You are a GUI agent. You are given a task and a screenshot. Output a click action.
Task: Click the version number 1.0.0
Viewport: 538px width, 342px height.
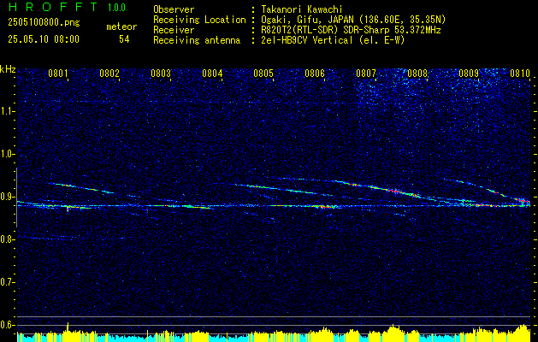click(116, 8)
